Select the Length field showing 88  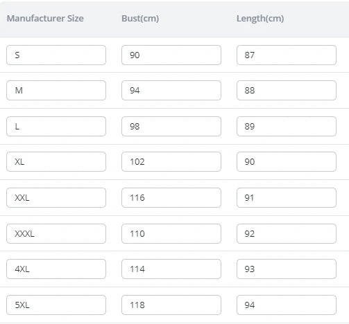287,90
